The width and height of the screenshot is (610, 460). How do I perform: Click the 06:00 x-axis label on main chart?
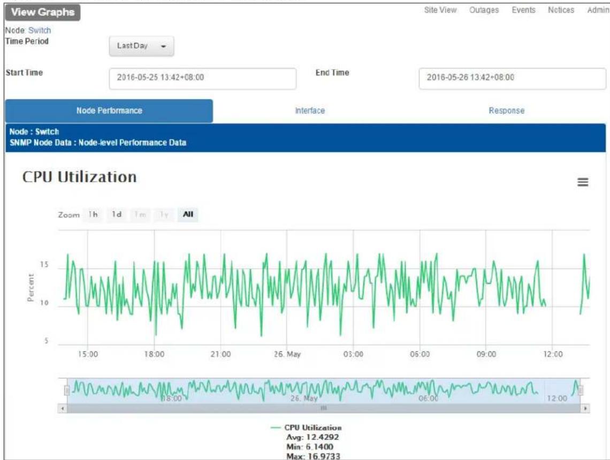(420, 354)
